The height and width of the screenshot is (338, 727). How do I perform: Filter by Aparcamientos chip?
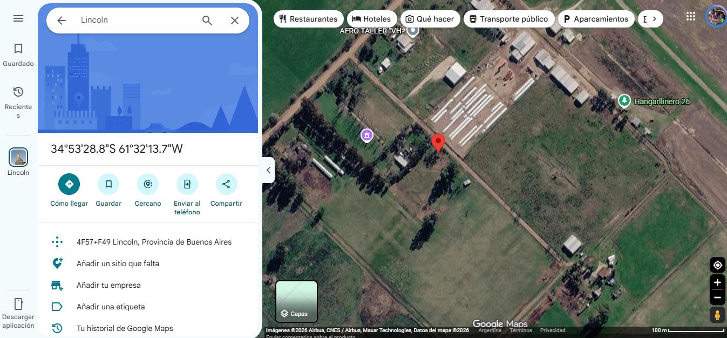596,19
